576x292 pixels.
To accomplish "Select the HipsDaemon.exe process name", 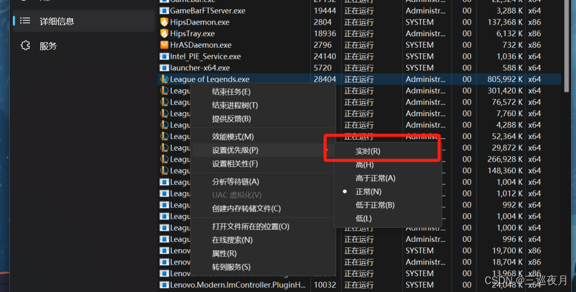I will [x=199, y=22].
